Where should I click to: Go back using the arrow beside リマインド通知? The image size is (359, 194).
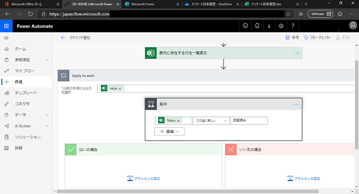63,38
